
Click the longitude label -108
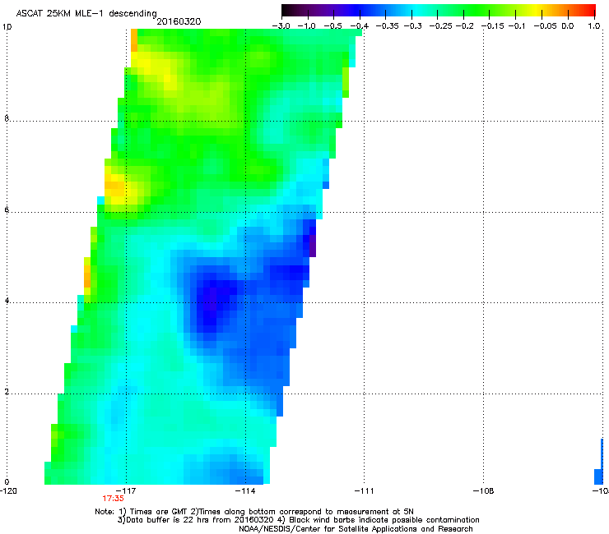[x=484, y=491]
